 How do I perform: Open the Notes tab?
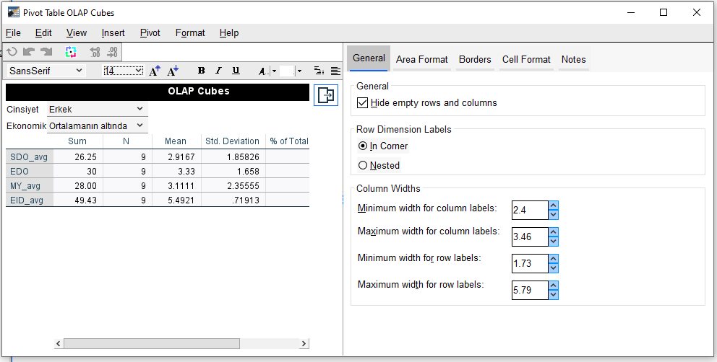pos(573,59)
